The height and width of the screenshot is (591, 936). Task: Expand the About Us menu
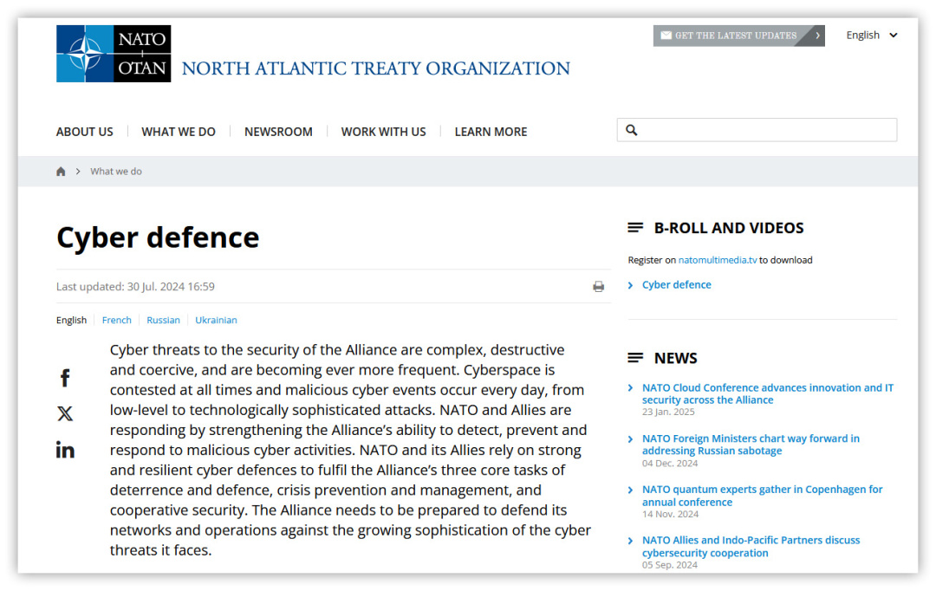click(85, 132)
